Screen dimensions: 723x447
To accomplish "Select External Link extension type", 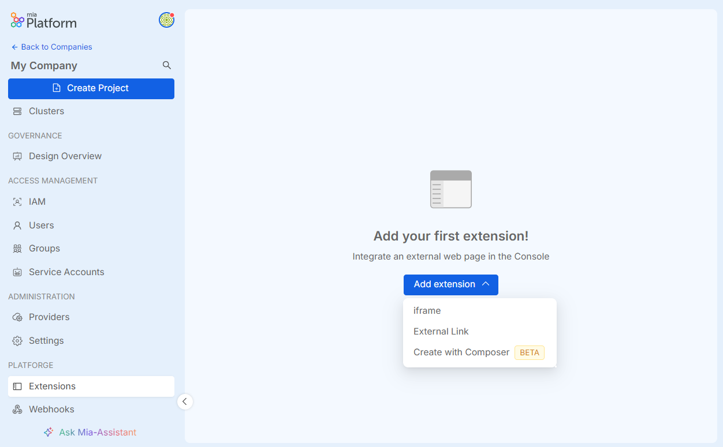I will (441, 331).
